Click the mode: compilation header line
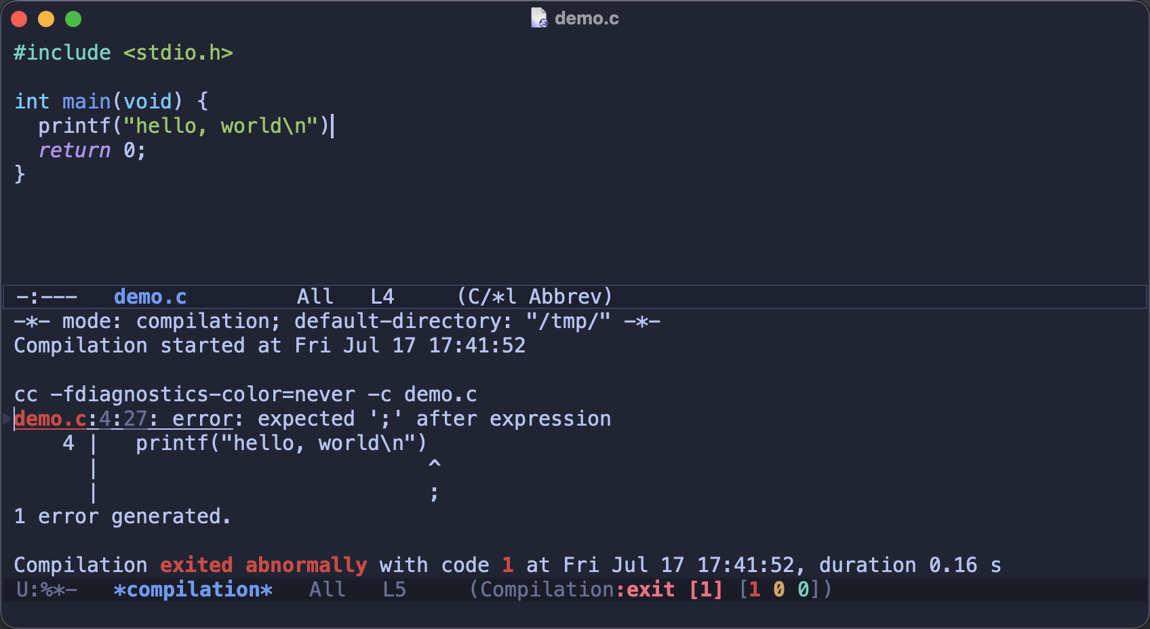The image size is (1150, 629). (x=337, y=321)
